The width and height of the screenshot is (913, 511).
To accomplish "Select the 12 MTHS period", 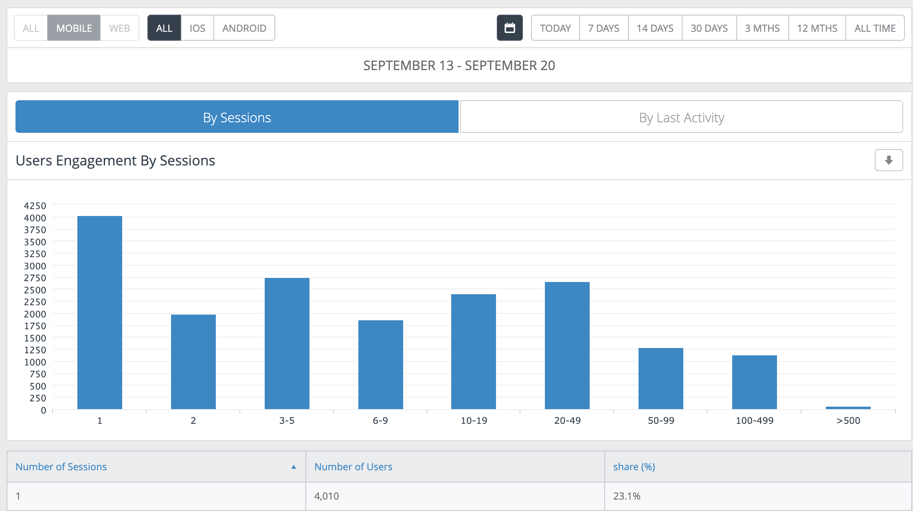I will [817, 28].
